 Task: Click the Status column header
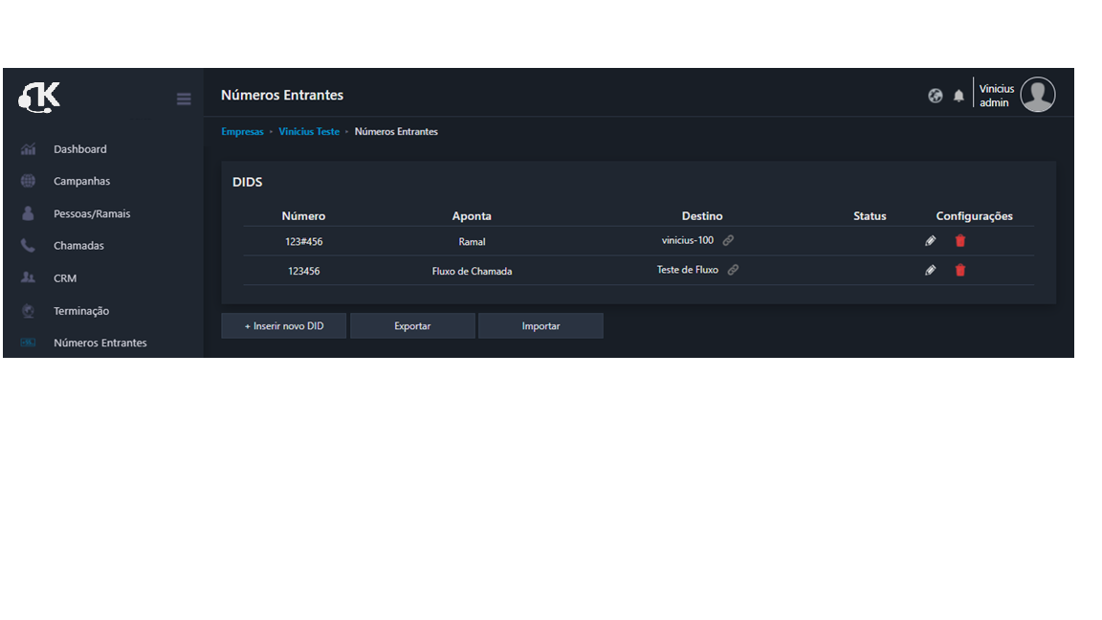coord(870,216)
